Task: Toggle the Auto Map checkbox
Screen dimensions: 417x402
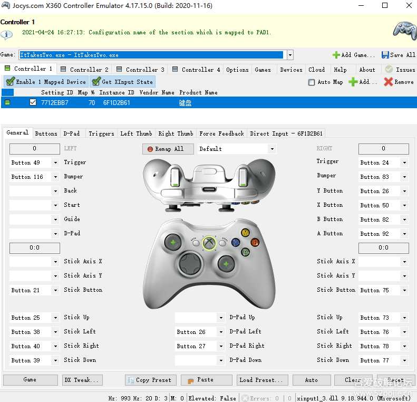Action: click(312, 82)
